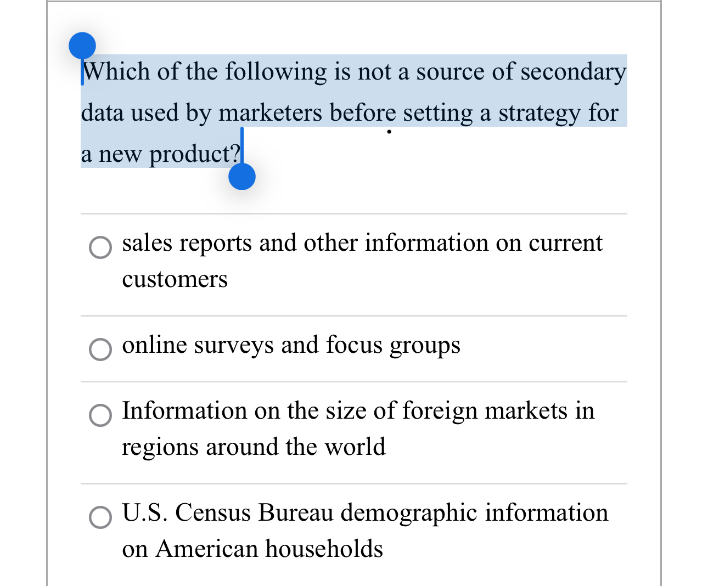Click the phrase 'regions around the world'

(x=254, y=447)
